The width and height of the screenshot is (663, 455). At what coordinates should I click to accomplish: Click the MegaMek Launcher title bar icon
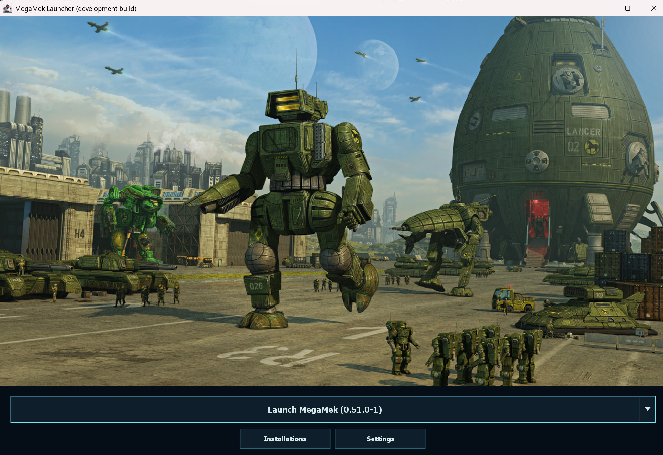tap(7, 8)
